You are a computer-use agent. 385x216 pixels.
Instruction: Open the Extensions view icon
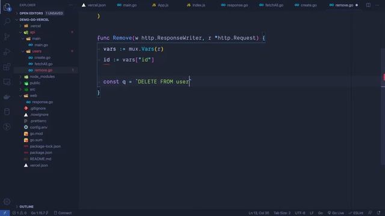click(7, 67)
